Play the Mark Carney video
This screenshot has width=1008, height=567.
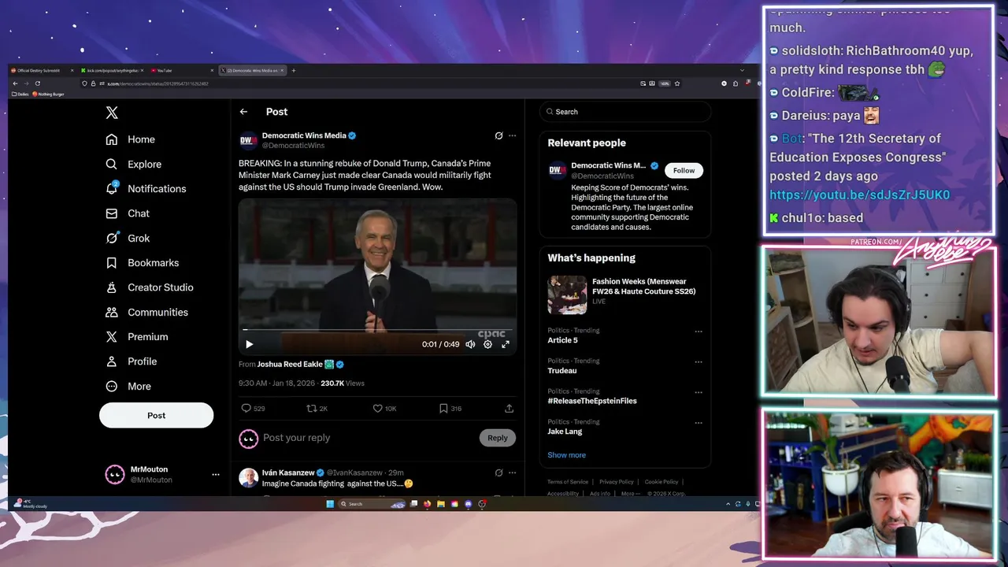249,344
